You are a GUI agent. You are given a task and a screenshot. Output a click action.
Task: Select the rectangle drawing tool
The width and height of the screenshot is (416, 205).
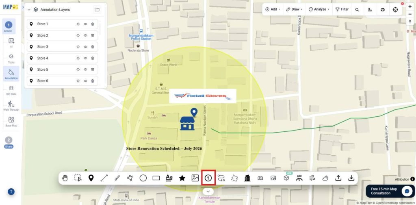pyautogui.click(x=156, y=178)
